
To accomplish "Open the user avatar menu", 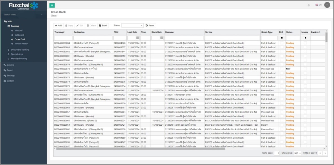I will pos(327,5).
